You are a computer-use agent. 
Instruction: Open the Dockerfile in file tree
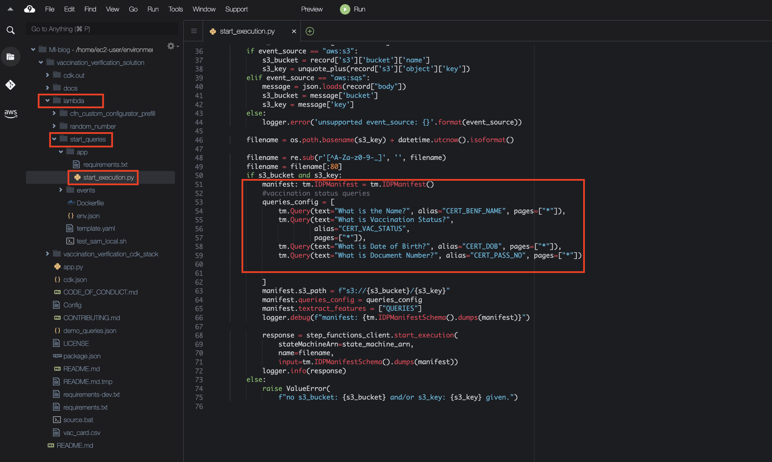point(90,203)
